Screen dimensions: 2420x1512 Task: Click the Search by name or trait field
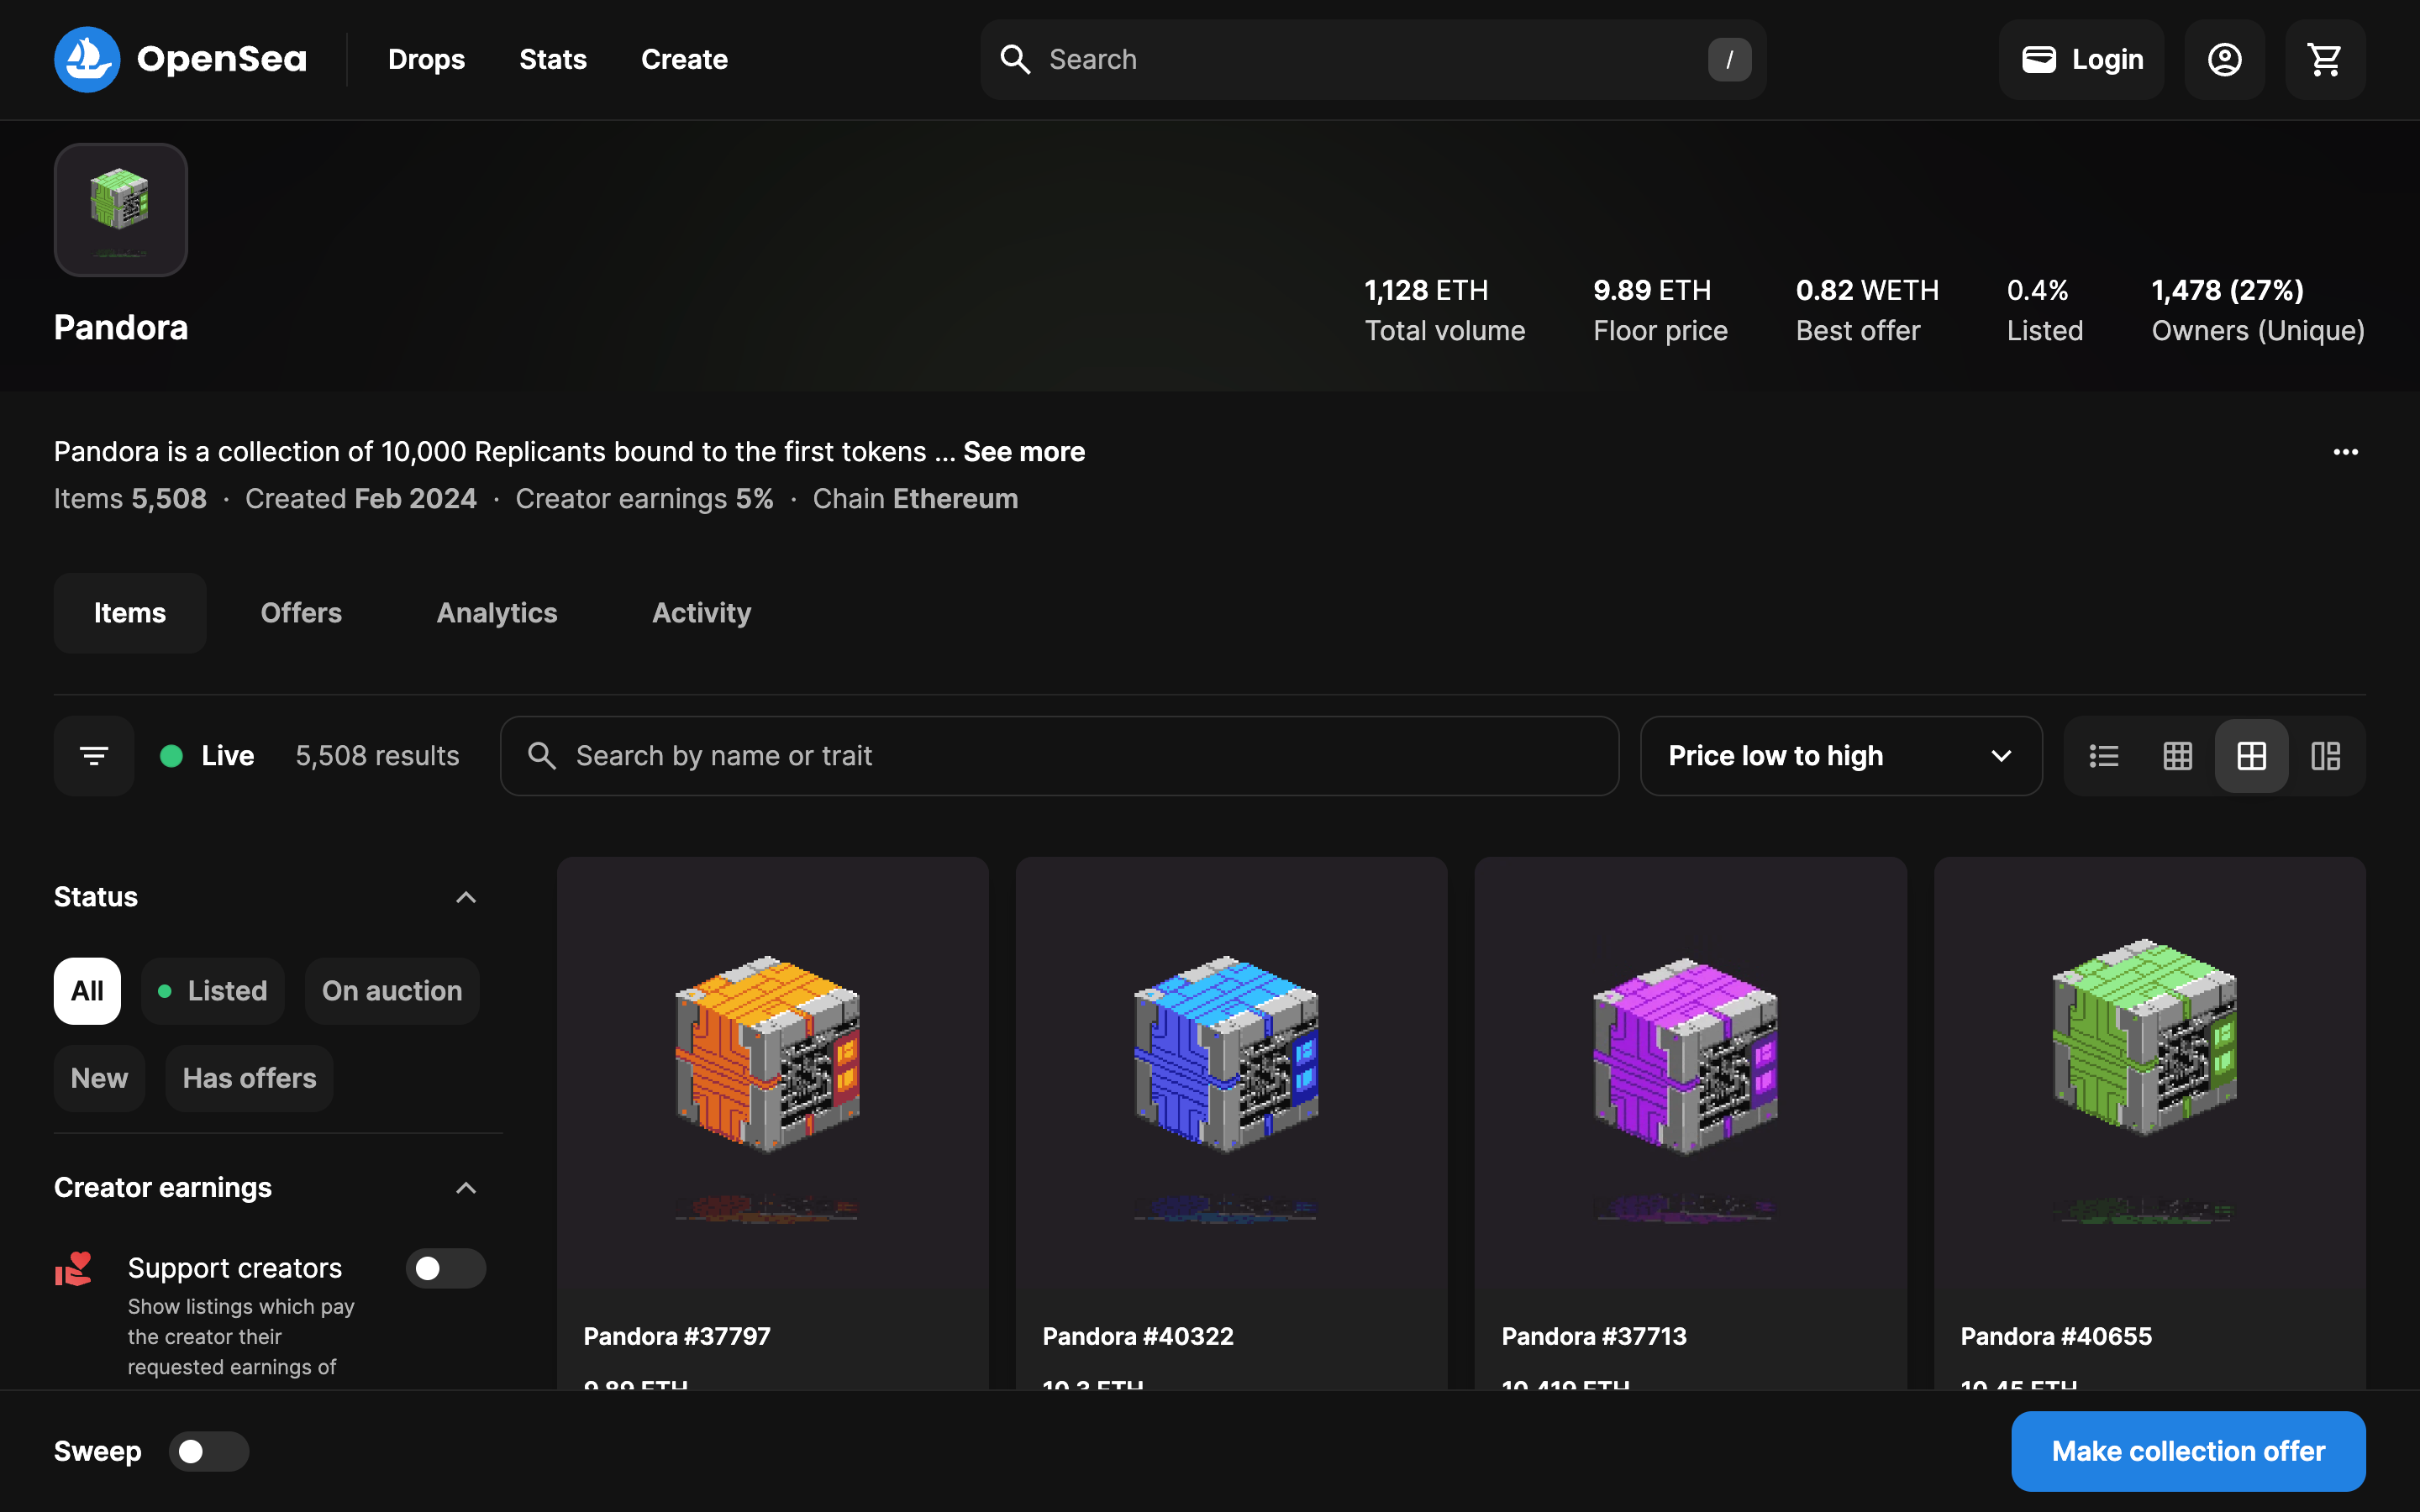[1060, 756]
